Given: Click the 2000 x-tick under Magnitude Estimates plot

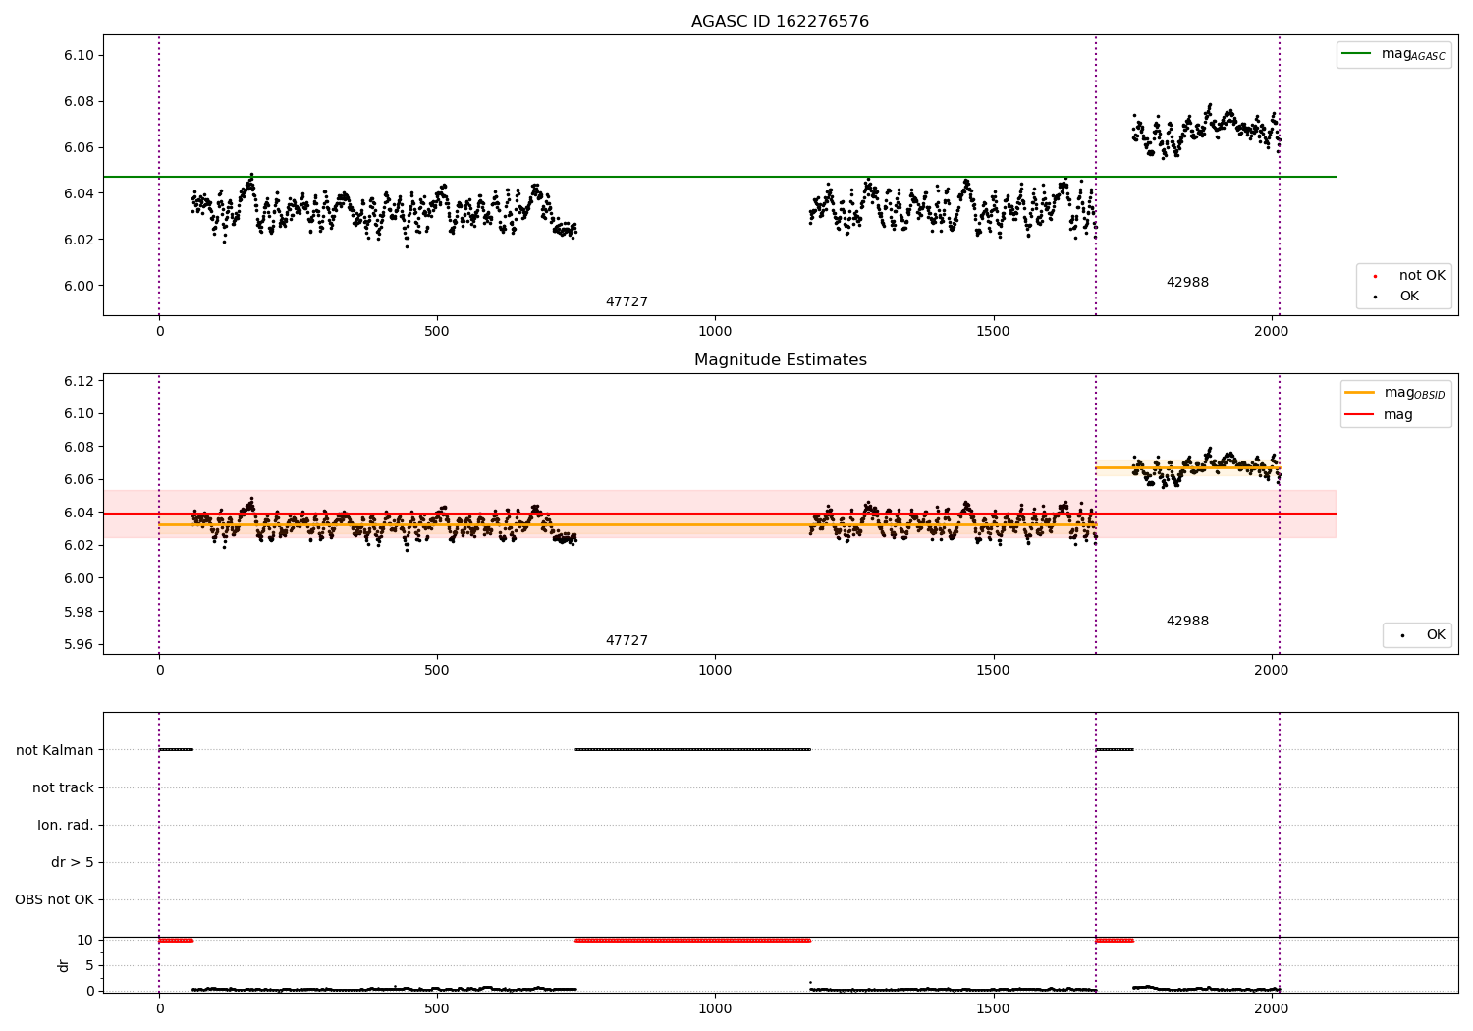Looking at the screenshot, I should coord(1271,670).
